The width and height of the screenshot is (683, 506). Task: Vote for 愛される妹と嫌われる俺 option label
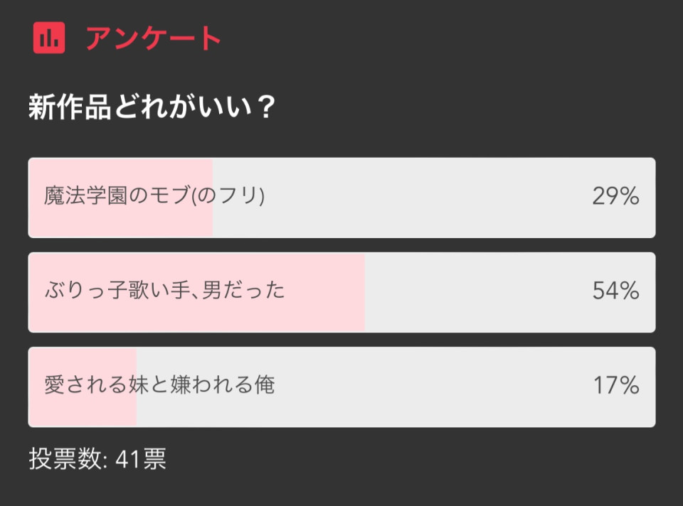pyautogui.click(x=159, y=384)
